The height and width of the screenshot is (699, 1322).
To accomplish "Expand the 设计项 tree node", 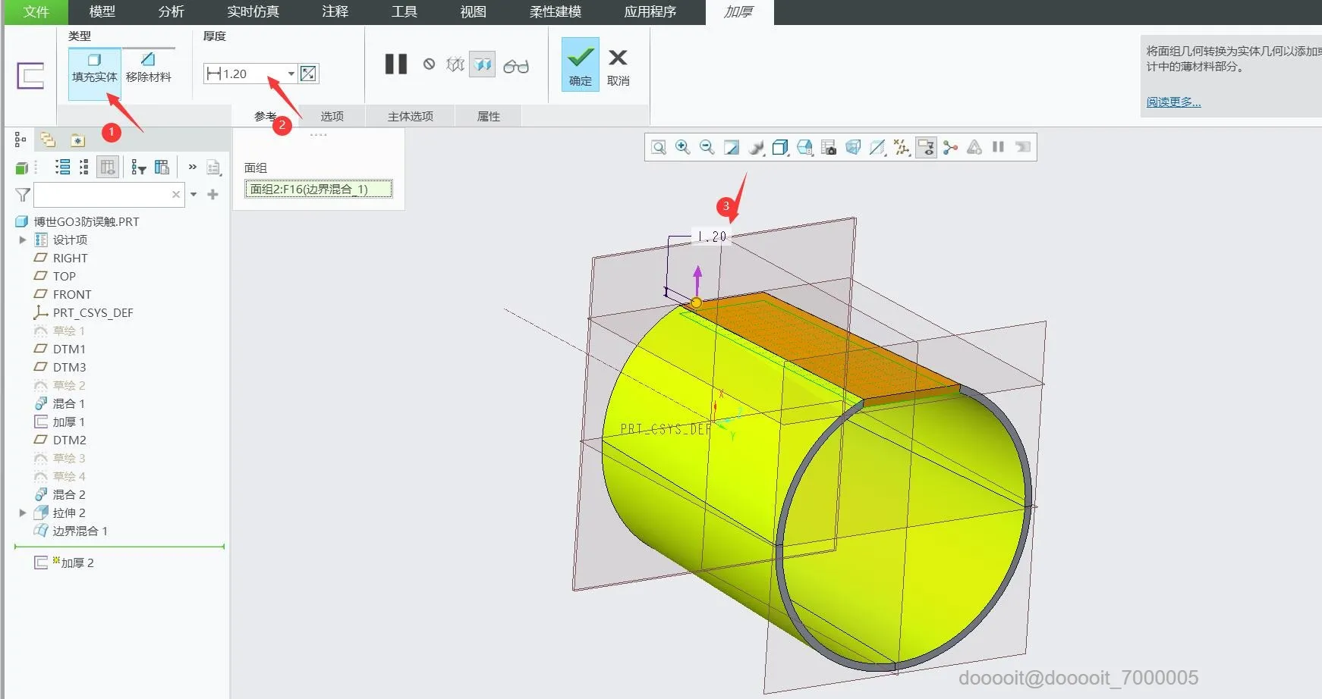I will [x=23, y=240].
